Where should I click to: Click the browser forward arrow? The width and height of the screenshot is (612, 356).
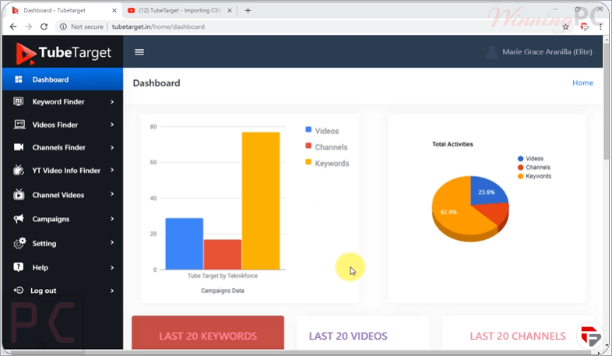[x=29, y=26]
